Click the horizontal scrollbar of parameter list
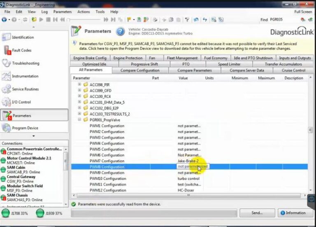The height and width of the screenshot is (227, 316). (189, 195)
